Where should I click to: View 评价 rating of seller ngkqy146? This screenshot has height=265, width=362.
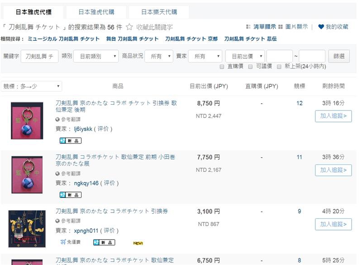110,183
